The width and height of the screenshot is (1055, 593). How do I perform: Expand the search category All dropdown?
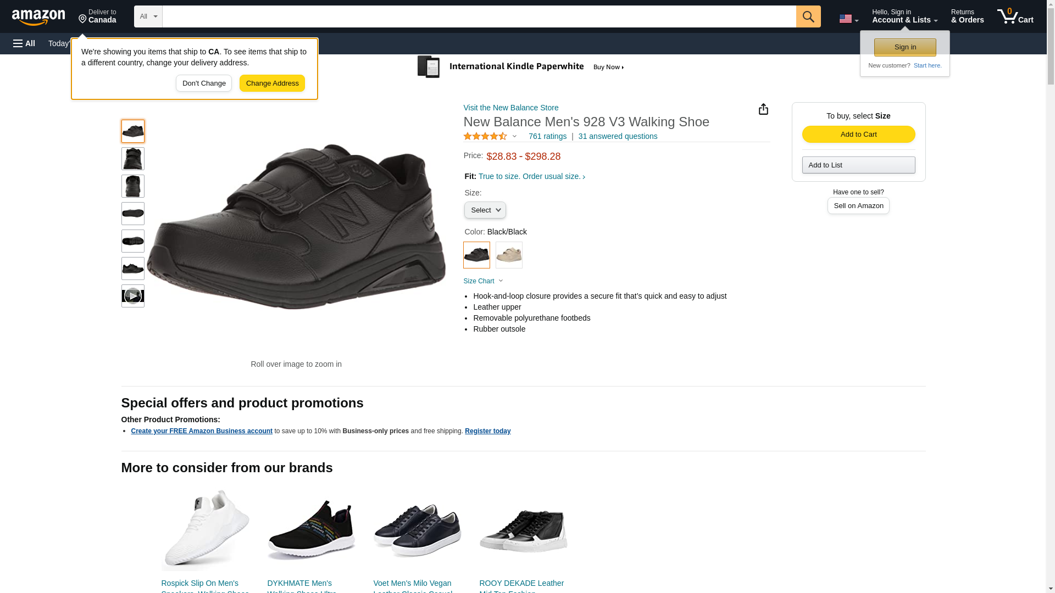click(148, 16)
